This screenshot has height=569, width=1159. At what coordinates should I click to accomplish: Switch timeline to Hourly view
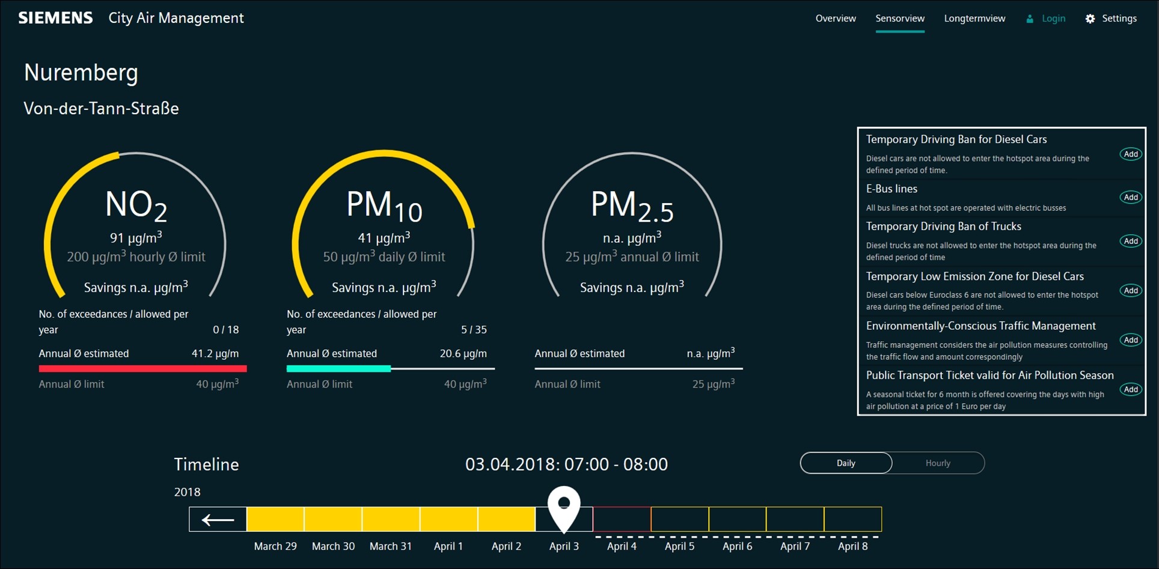click(938, 463)
